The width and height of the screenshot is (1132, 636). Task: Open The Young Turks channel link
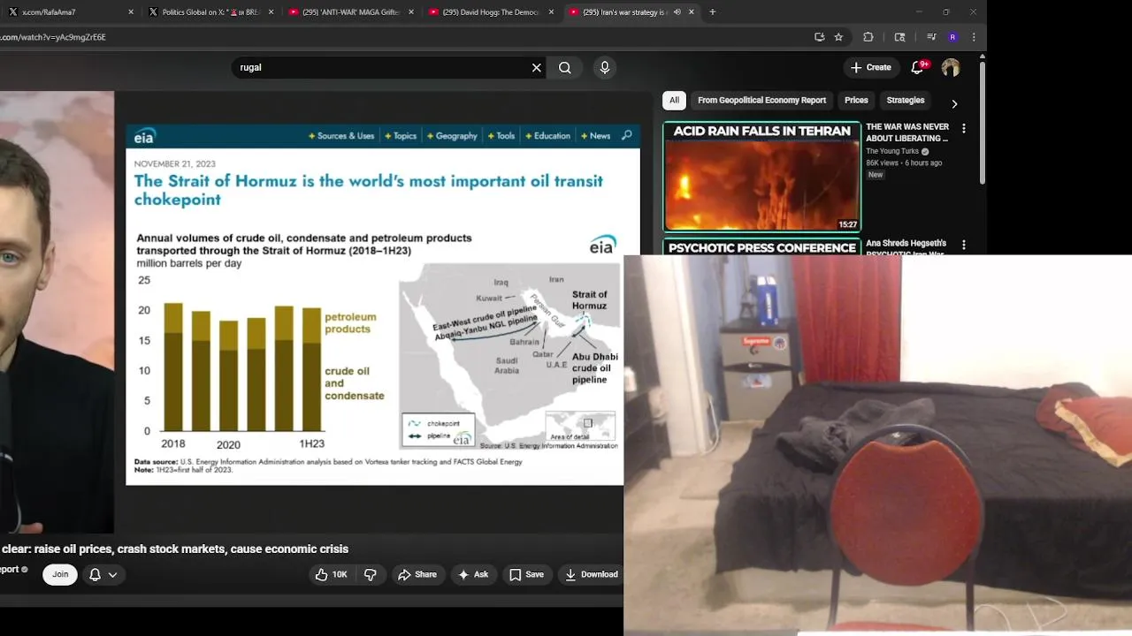coord(892,151)
